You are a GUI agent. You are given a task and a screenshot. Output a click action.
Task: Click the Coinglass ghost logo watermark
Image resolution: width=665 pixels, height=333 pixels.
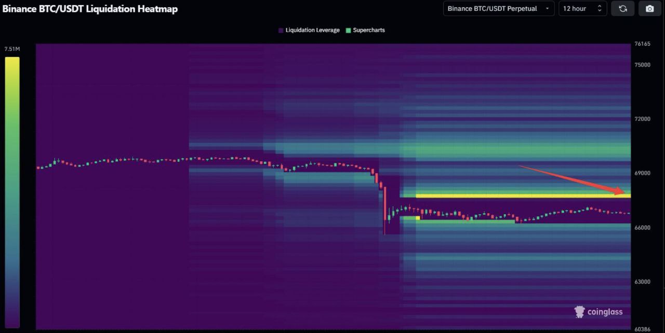pyautogui.click(x=579, y=311)
